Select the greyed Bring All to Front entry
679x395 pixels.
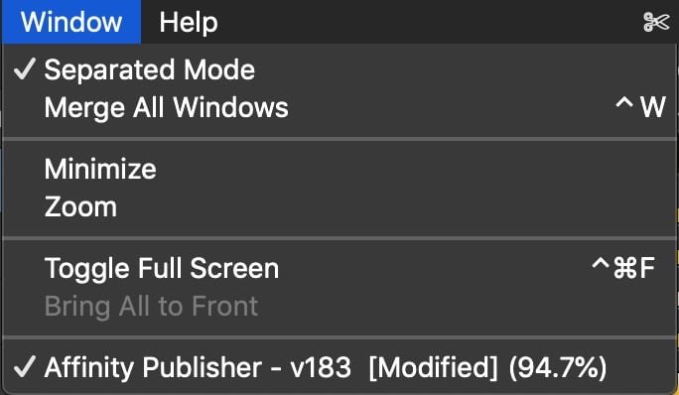[x=339, y=307]
